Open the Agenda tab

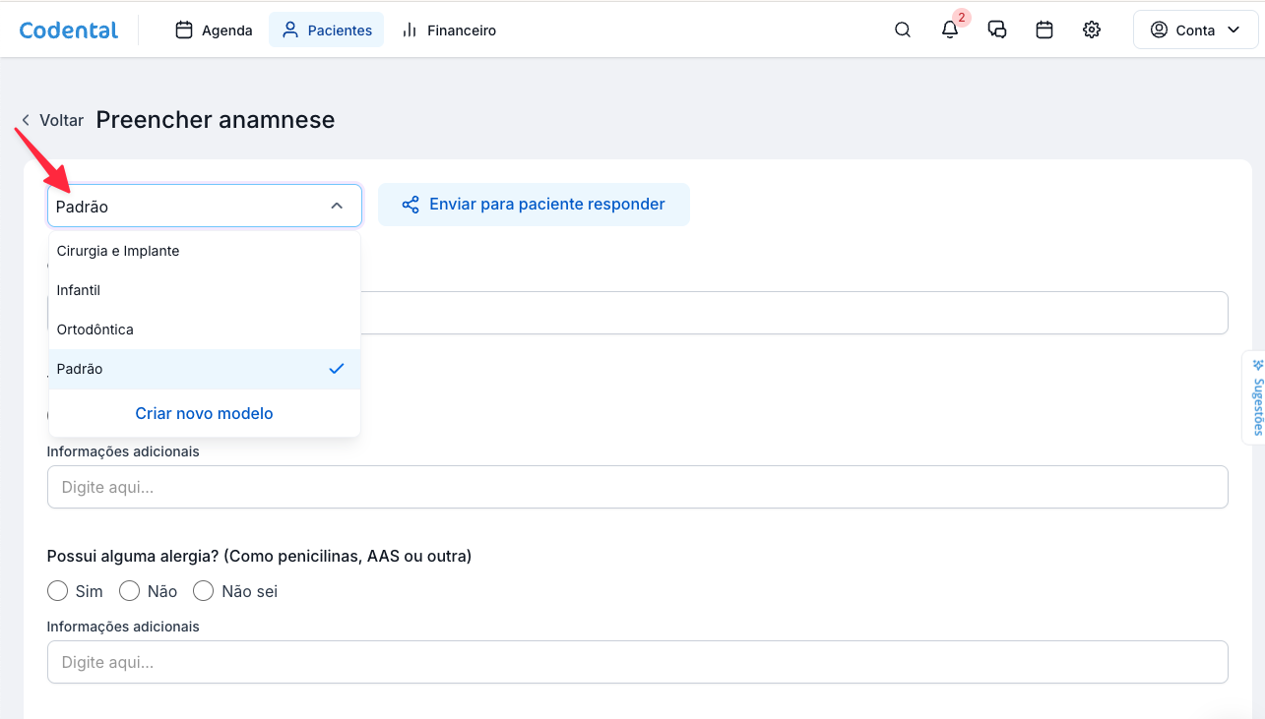click(x=214, y=30)
